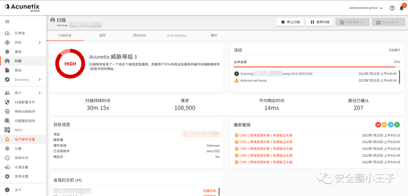Viewport: 408px width, 196px height.
Task: Open 漏洞 bug icon in sidebar
Action: click(7, 52)
